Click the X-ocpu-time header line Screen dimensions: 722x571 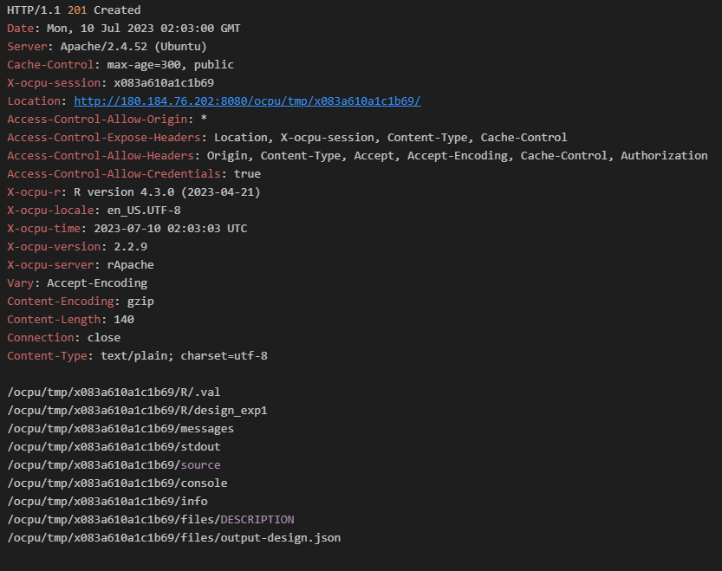(127, 229)
